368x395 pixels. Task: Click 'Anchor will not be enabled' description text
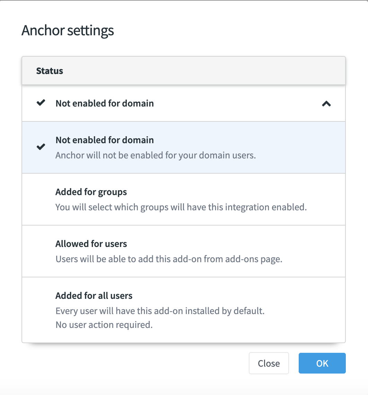point(155,155)
